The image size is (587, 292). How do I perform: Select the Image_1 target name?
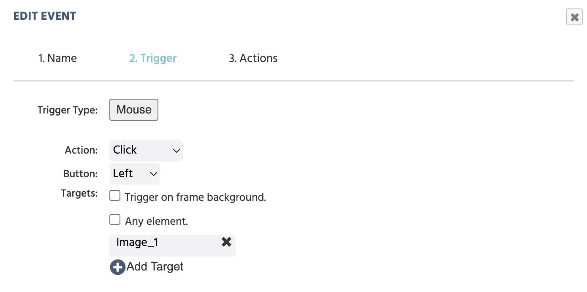click(x=137, y=243)
